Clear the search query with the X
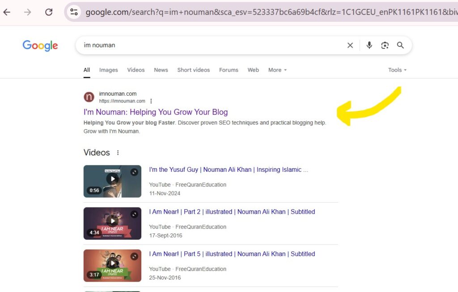 350,45
